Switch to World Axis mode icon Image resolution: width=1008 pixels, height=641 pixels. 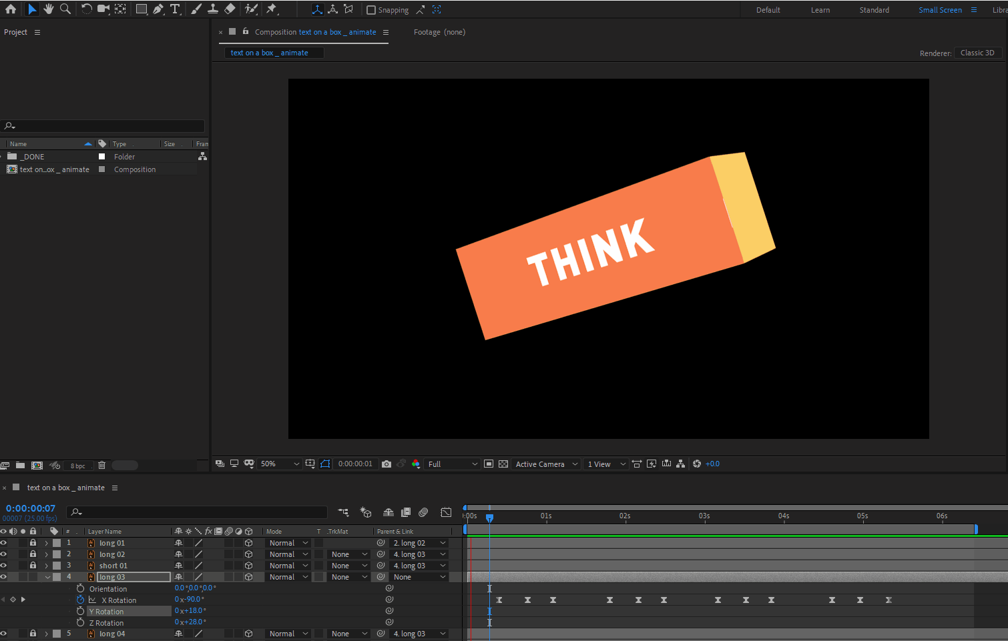(x=332, y=9)
